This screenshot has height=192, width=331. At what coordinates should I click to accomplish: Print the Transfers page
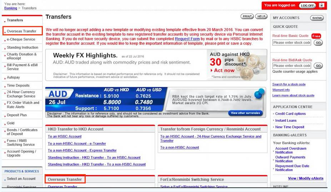[x=247, y=16]
